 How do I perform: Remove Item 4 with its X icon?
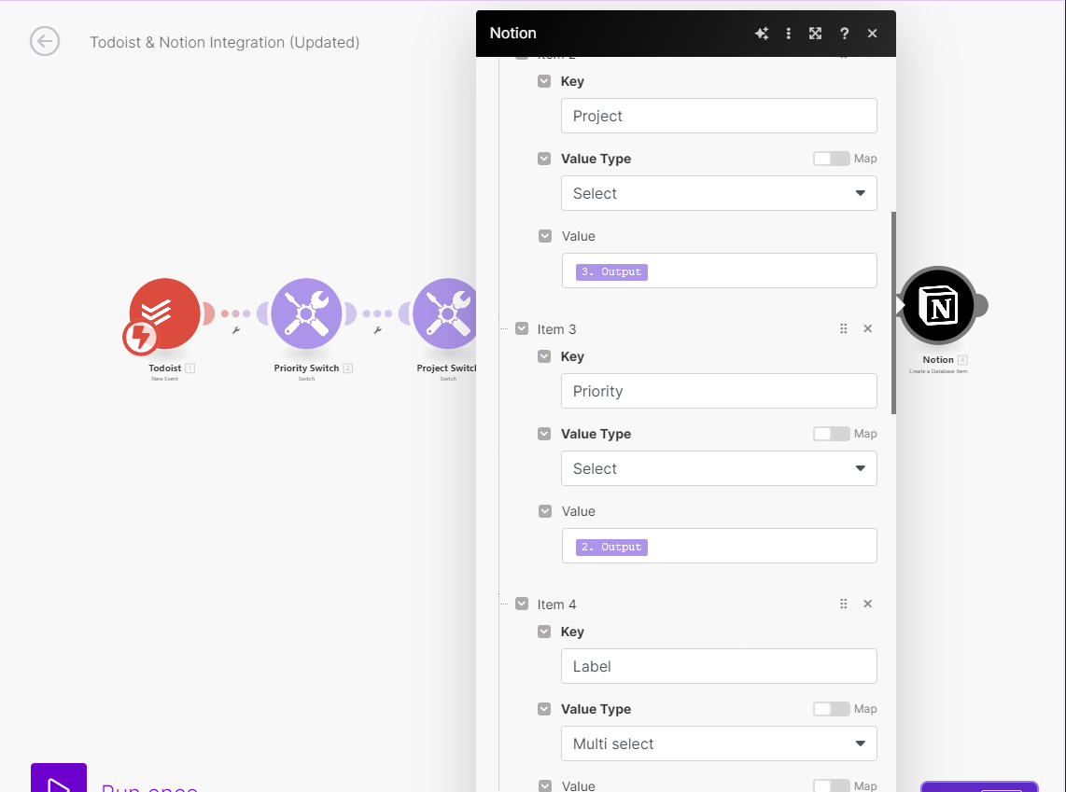[867, 604]
